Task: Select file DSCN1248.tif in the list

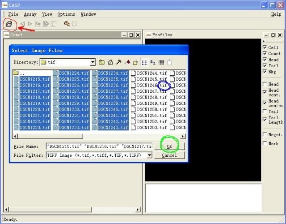Action: point(151,97)
